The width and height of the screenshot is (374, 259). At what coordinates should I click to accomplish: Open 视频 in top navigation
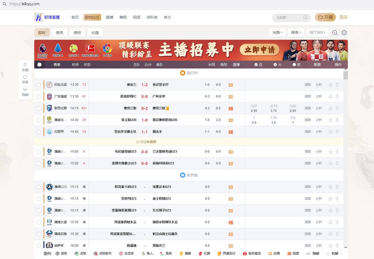137,17
